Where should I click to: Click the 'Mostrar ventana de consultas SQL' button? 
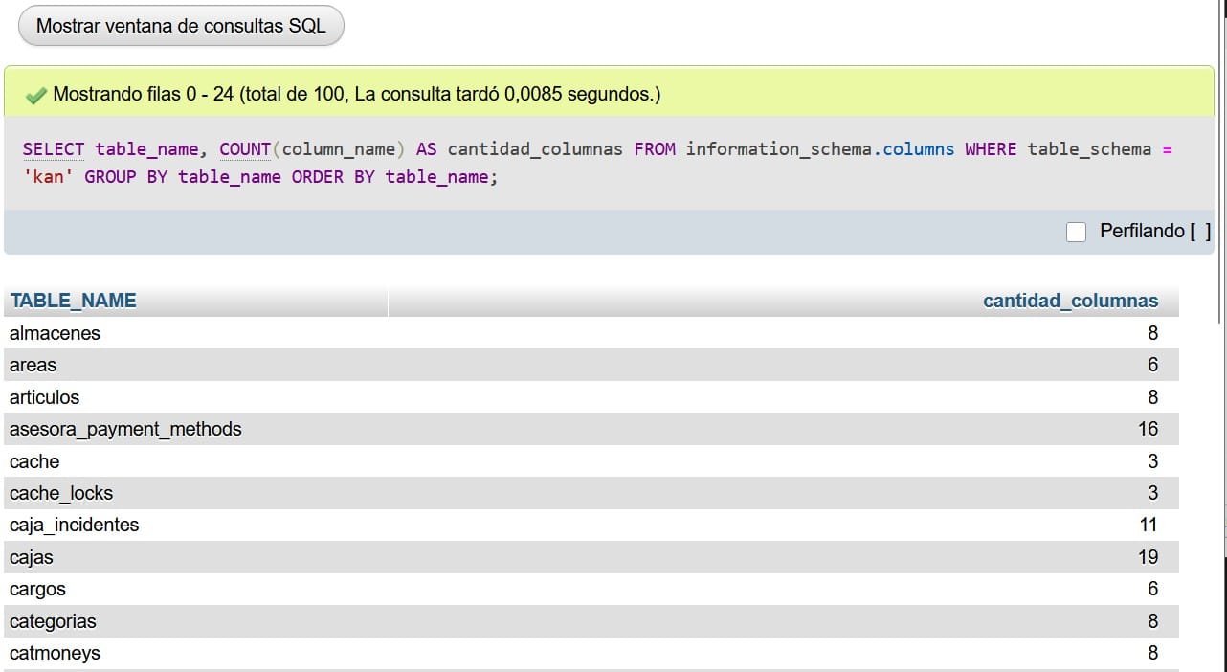180,25
